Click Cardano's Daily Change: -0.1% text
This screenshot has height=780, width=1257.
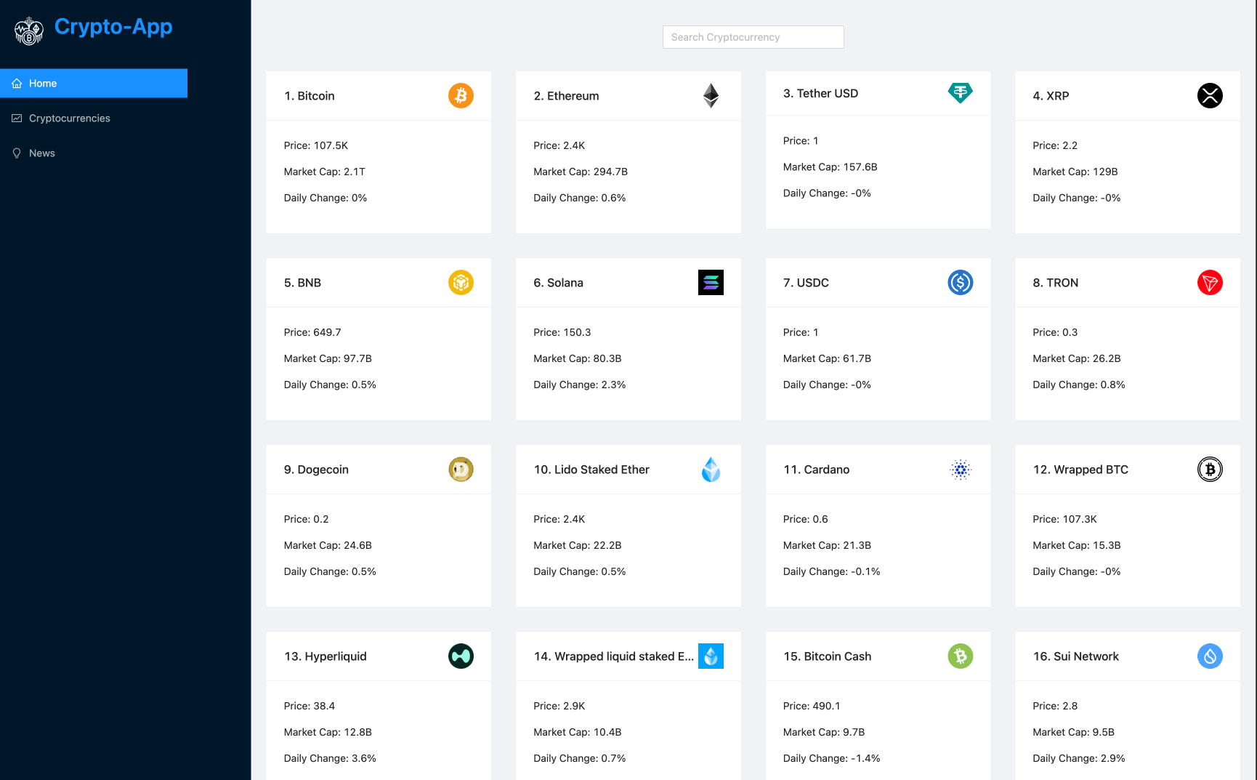[832, 571]
